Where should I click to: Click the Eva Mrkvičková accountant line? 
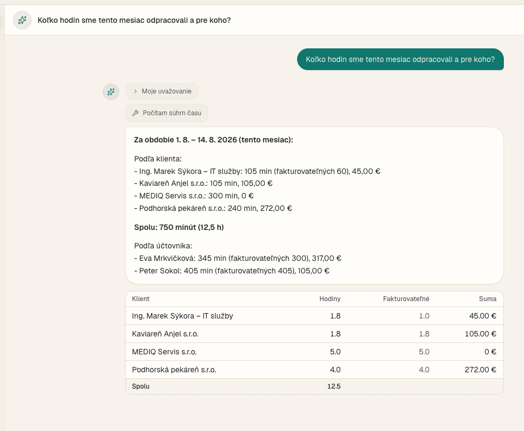click(x=238, y=258)
